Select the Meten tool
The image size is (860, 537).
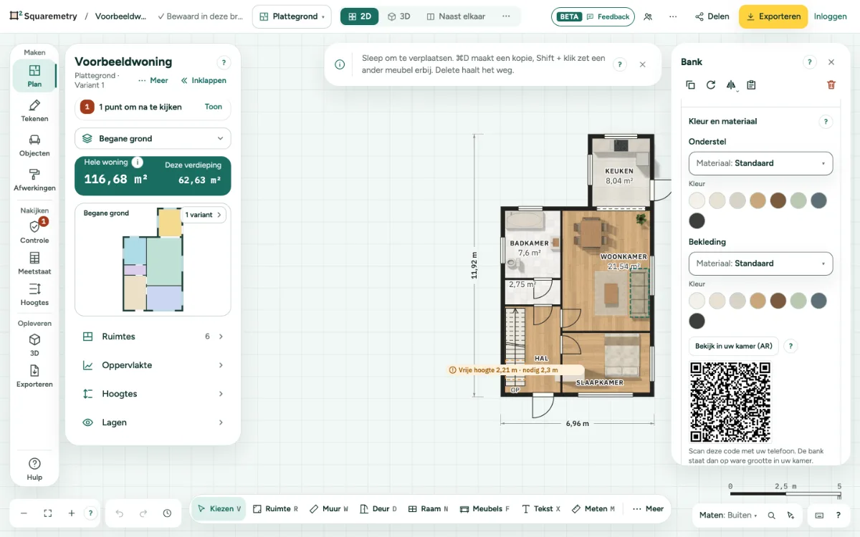pos(593,509)
